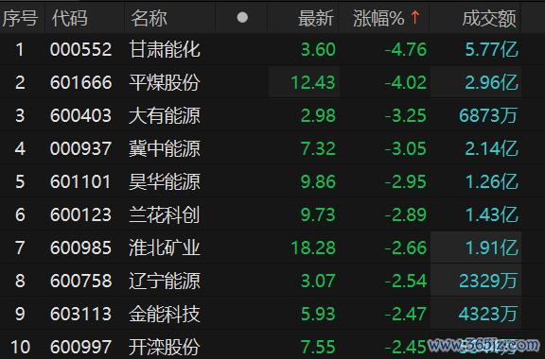Select 淮北矿业 latest price 18.28
545x359 pixels.
313,248
